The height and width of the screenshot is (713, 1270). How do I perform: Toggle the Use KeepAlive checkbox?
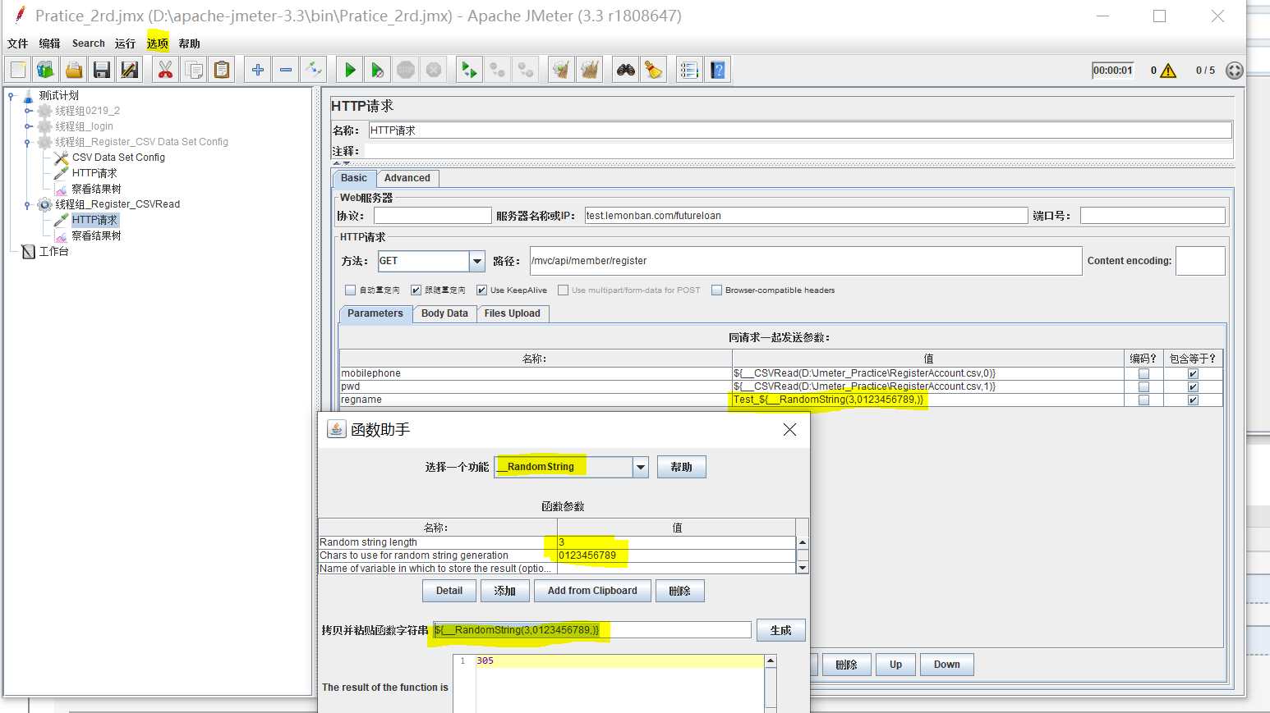point(482,290)
